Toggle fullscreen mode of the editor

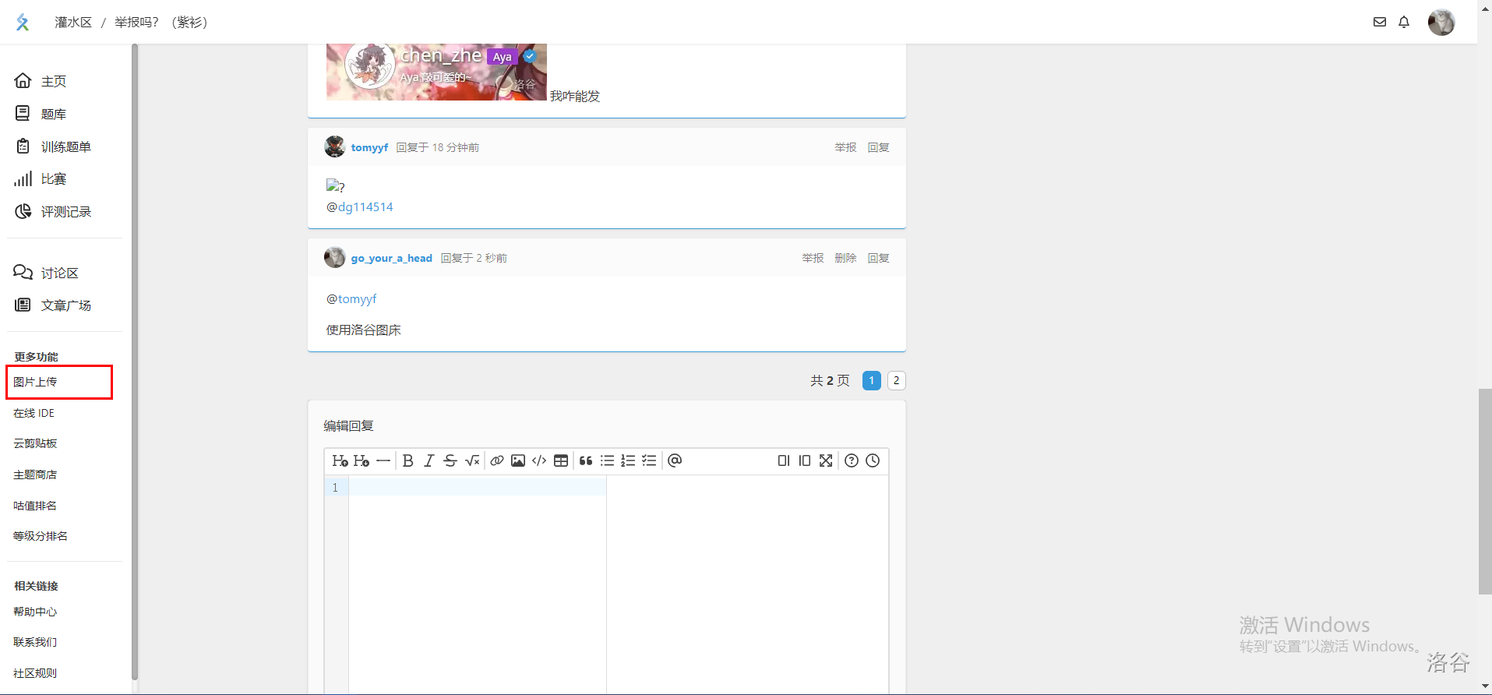[826, 460]
